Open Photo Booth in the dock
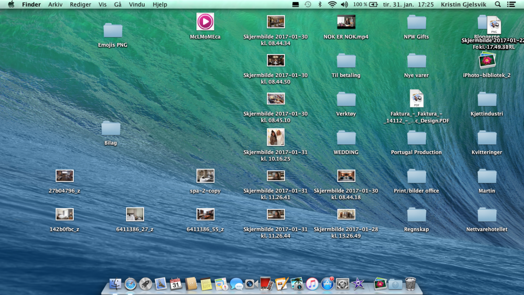Screen dimensions: 524x295 click(x=266, y=284)
